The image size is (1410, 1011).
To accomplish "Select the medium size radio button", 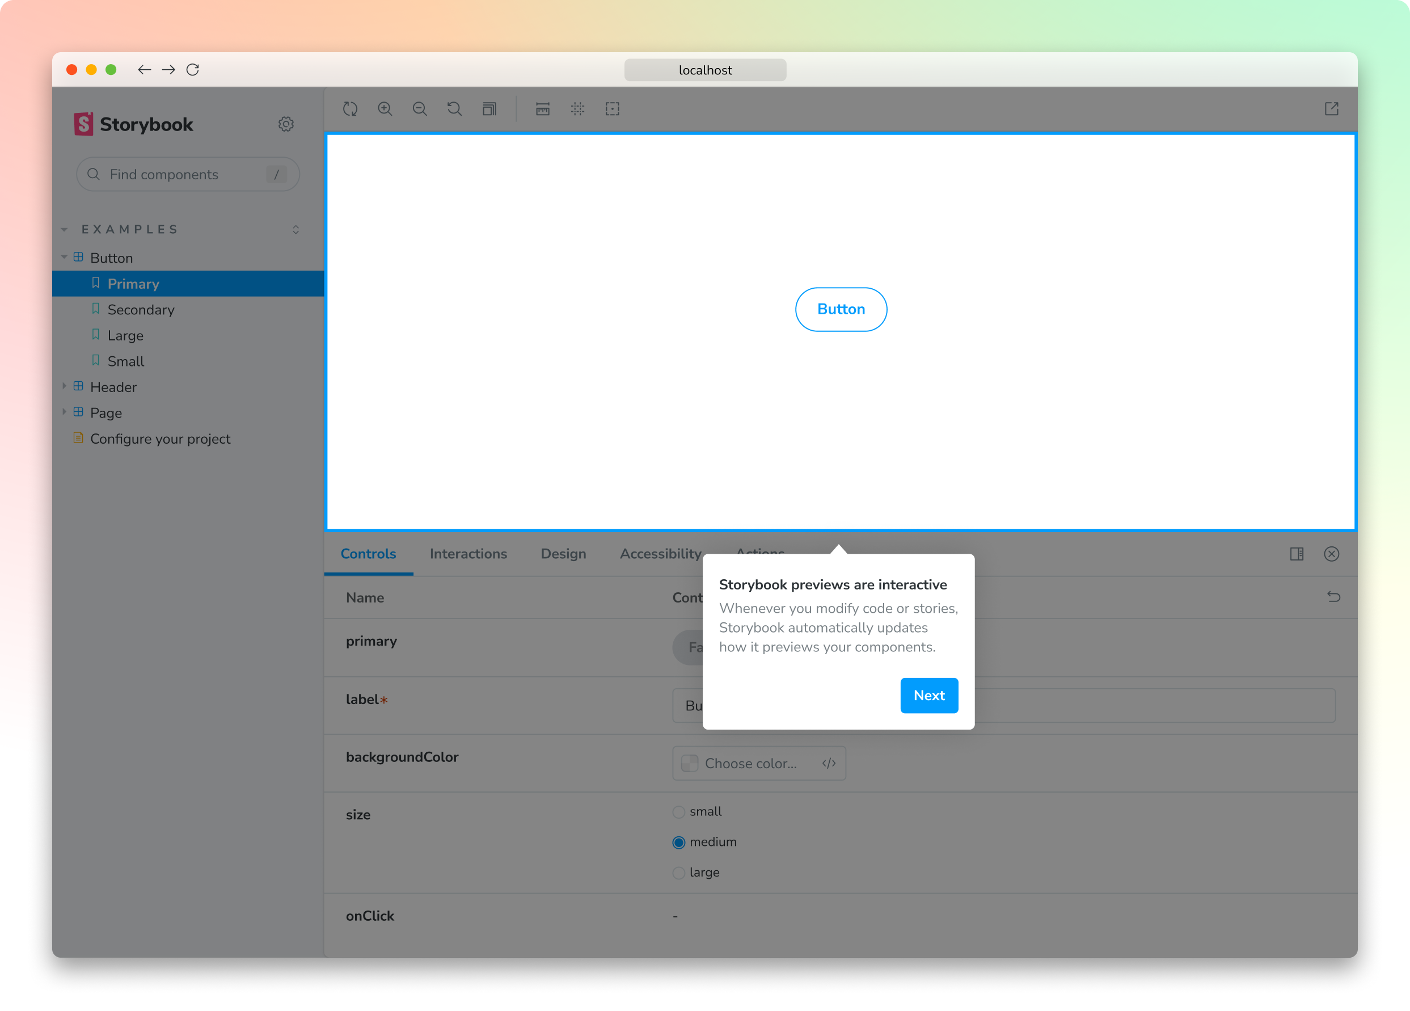I will 679,842.
